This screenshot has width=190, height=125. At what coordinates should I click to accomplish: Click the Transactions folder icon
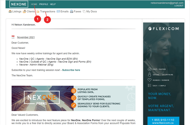point(38,12)
